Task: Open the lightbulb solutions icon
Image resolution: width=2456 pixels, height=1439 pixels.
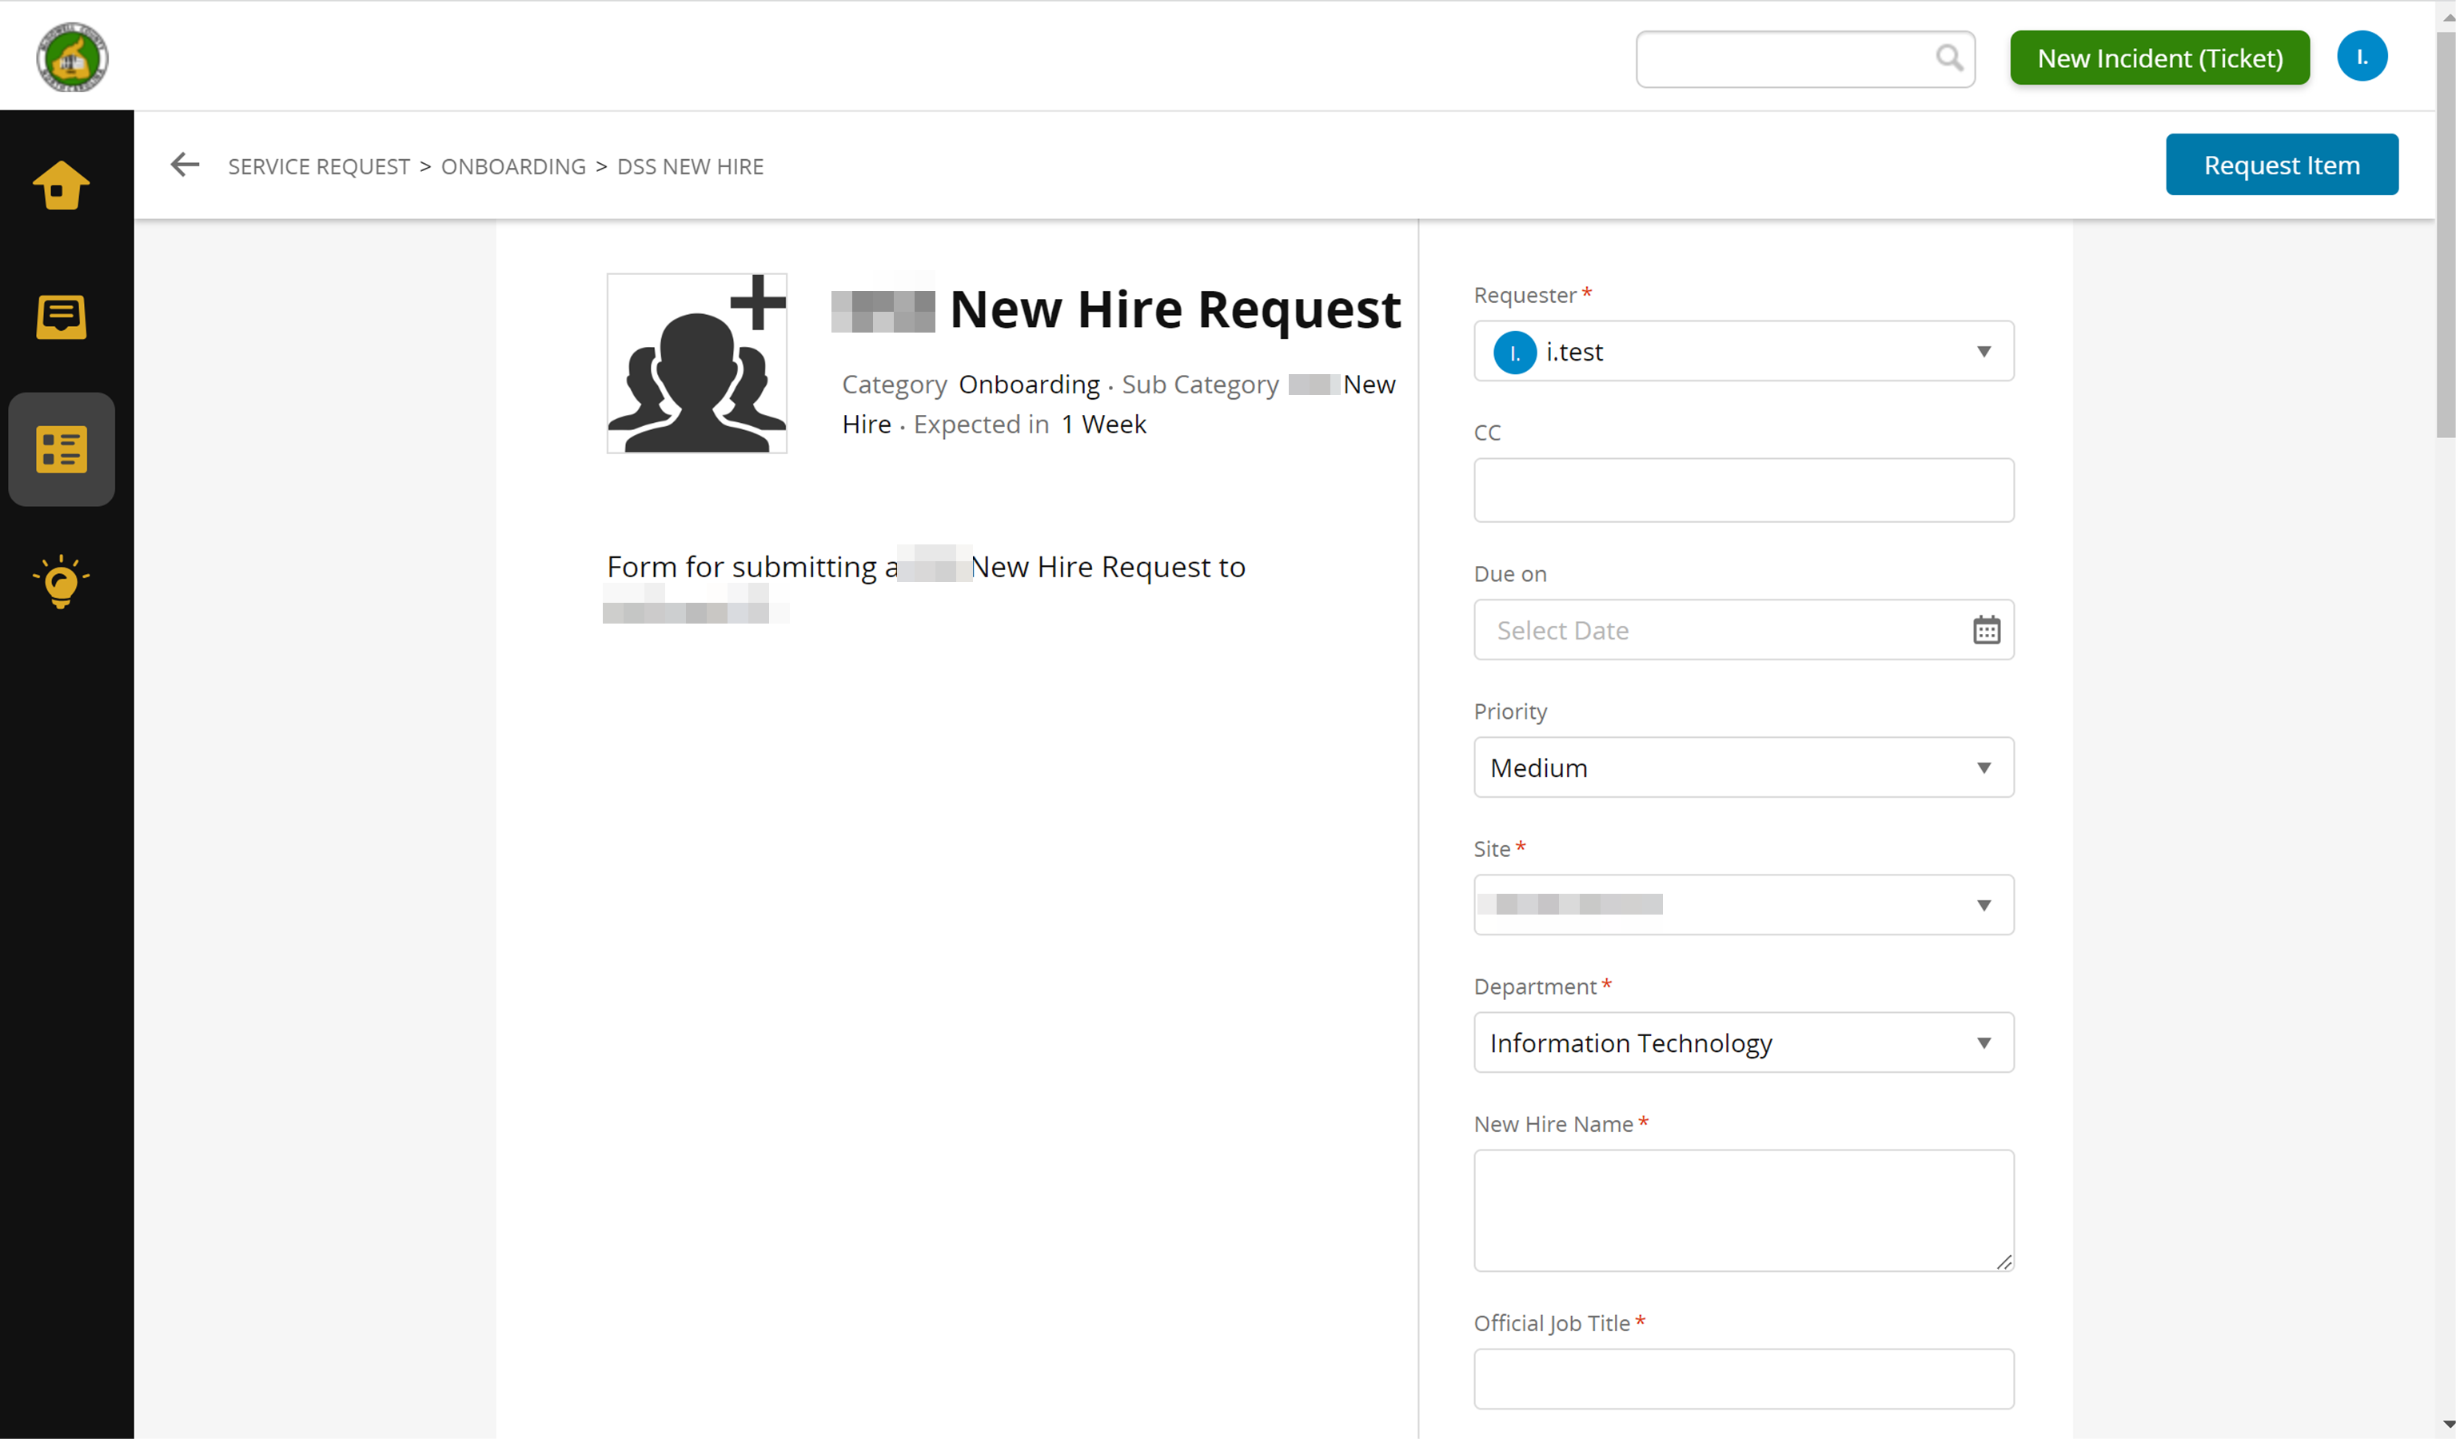Action: 61,582
